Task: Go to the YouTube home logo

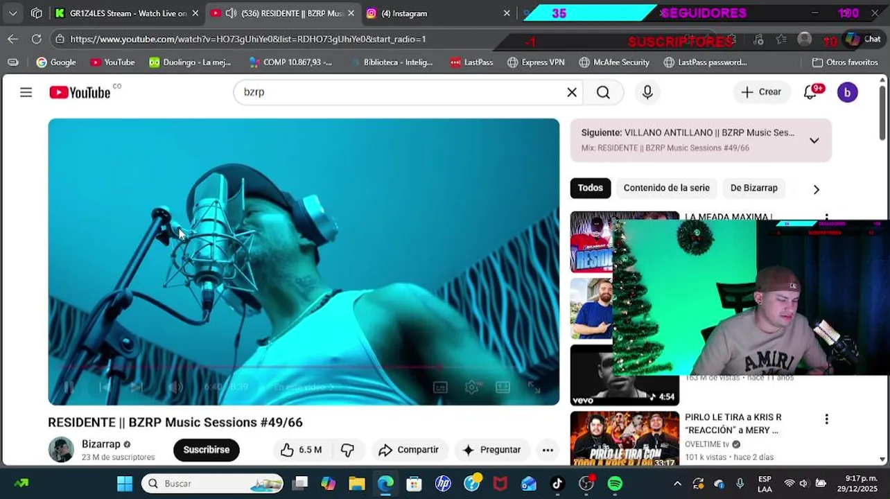Action: pos(80,92)
